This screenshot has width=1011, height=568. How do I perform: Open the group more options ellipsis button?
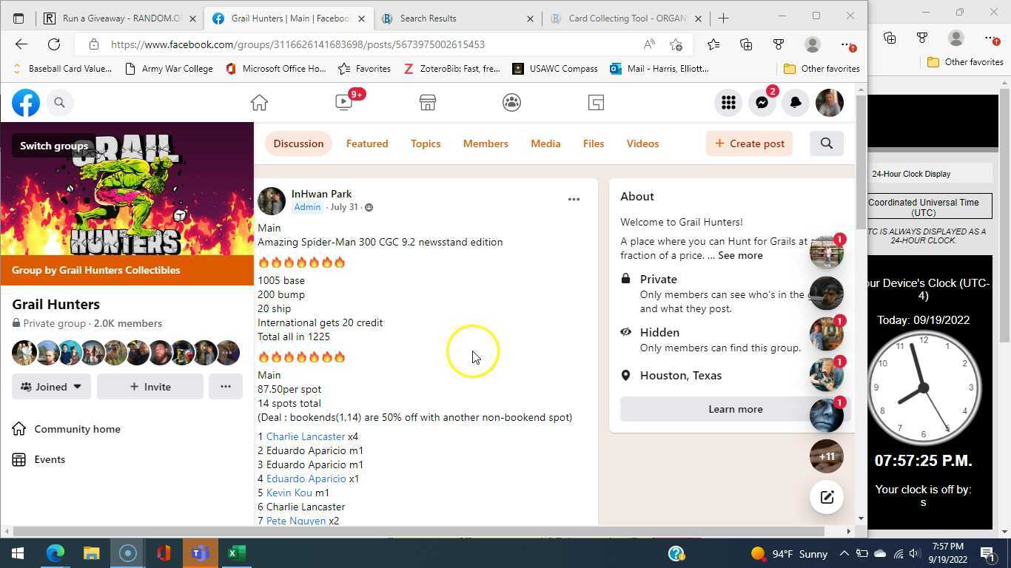(226, 386)
